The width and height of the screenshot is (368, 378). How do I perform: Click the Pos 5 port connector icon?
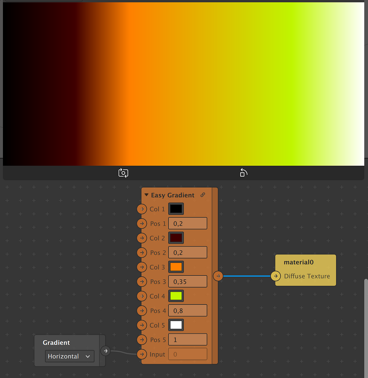point(142,340)
